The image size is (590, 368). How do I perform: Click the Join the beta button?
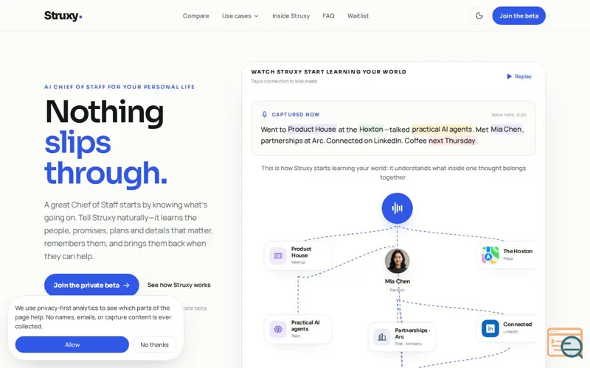[x=518, y=15]
